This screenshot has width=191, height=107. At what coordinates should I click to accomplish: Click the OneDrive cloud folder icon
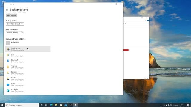click(x=8, y=79)
